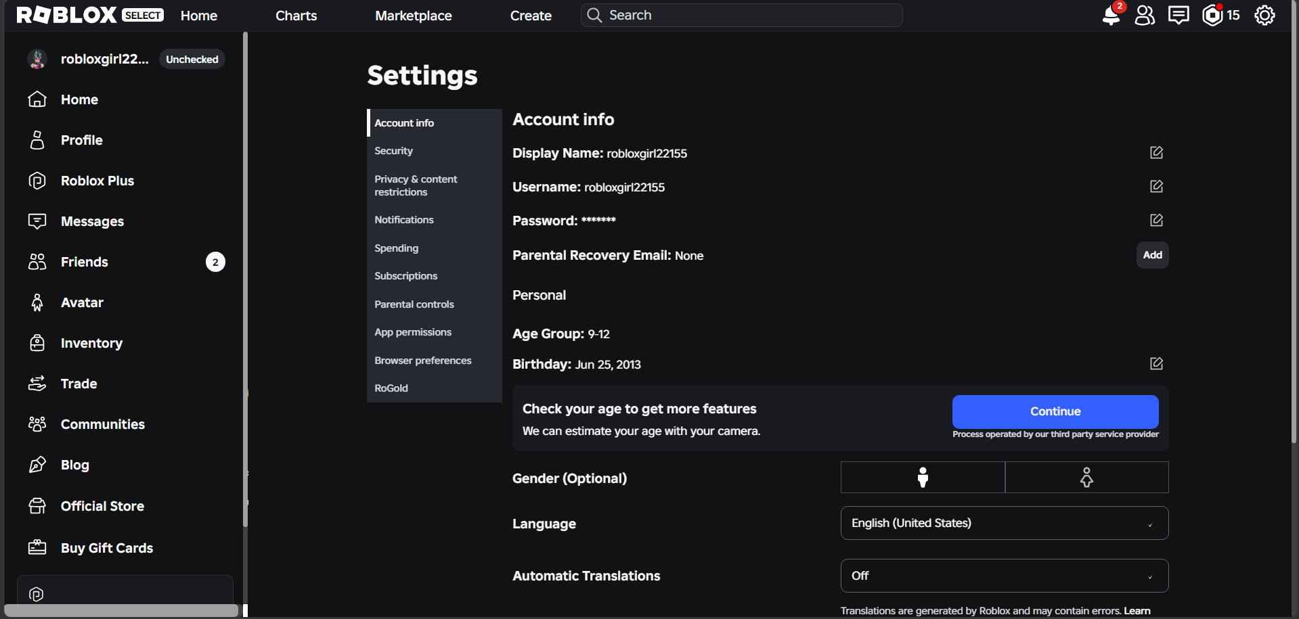Open Browser preferences tab

click(x=435, y=361)
